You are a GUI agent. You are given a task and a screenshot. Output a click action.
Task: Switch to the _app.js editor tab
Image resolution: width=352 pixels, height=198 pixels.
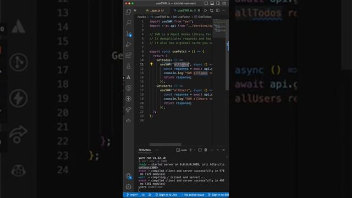(x=155, y=10)
